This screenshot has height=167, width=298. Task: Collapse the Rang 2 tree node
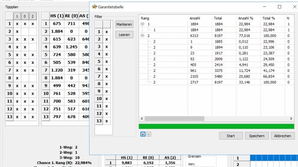point(142,35)
